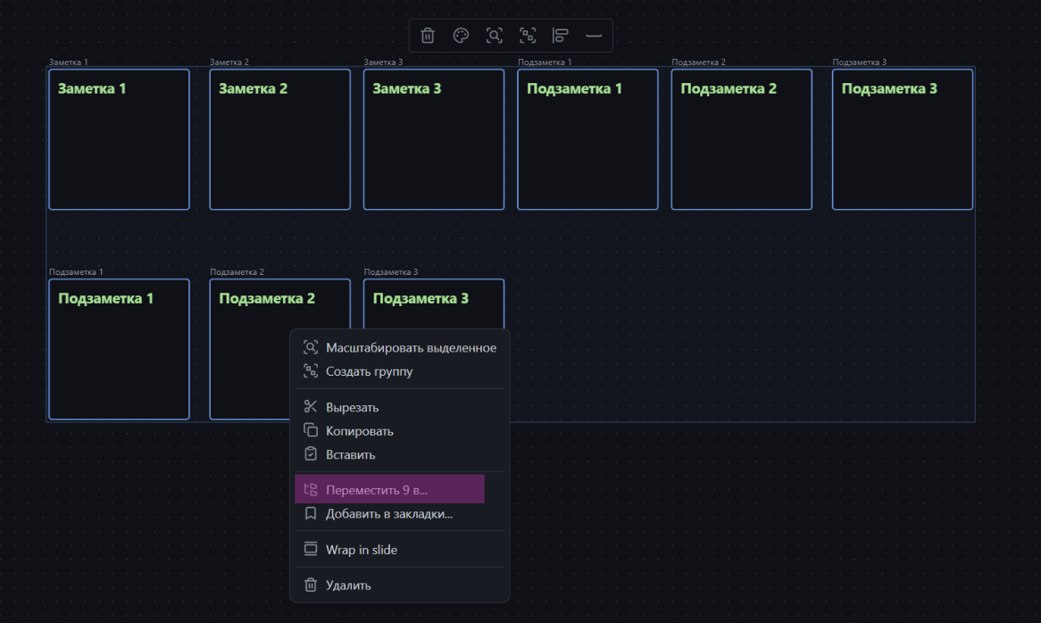Choose 'Масштабировать выделенное' from the context menu
This screenshot has width=1041, height=623.
tap(410, 347)
